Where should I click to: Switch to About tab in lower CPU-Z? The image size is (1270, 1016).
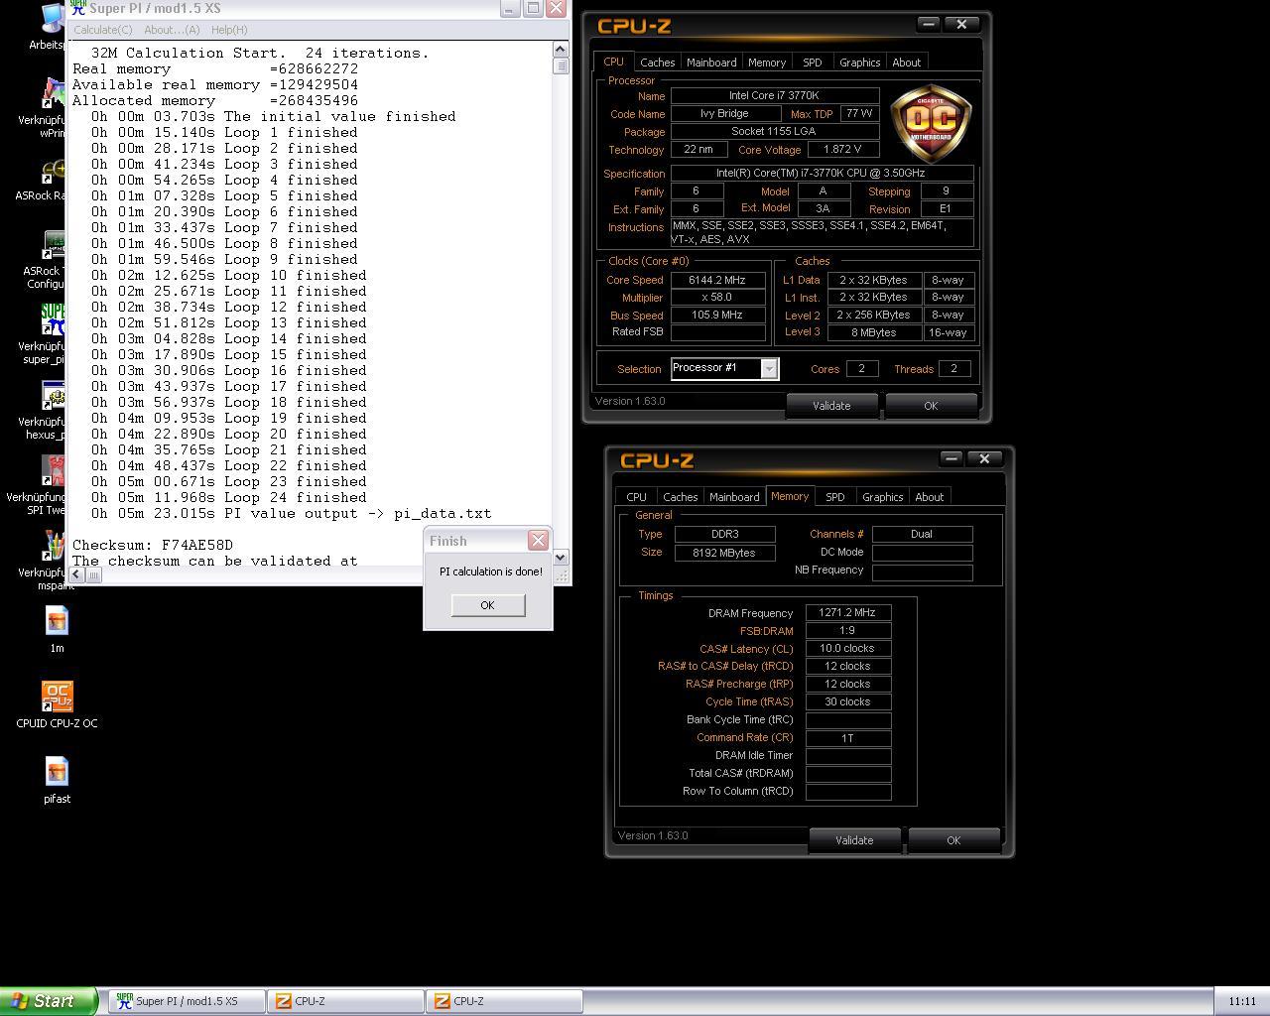[x=929, y=497]
